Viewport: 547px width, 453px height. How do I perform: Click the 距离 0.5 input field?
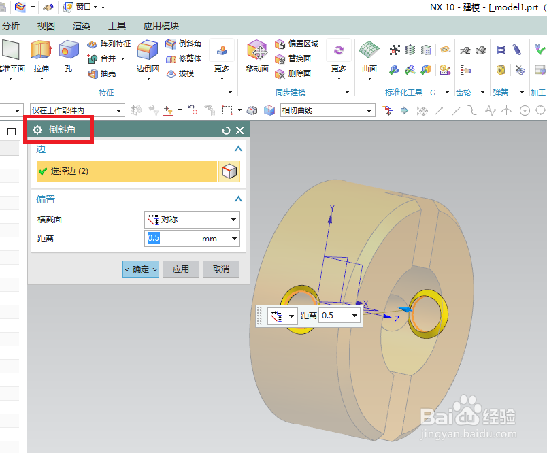[x=193, y=239]
